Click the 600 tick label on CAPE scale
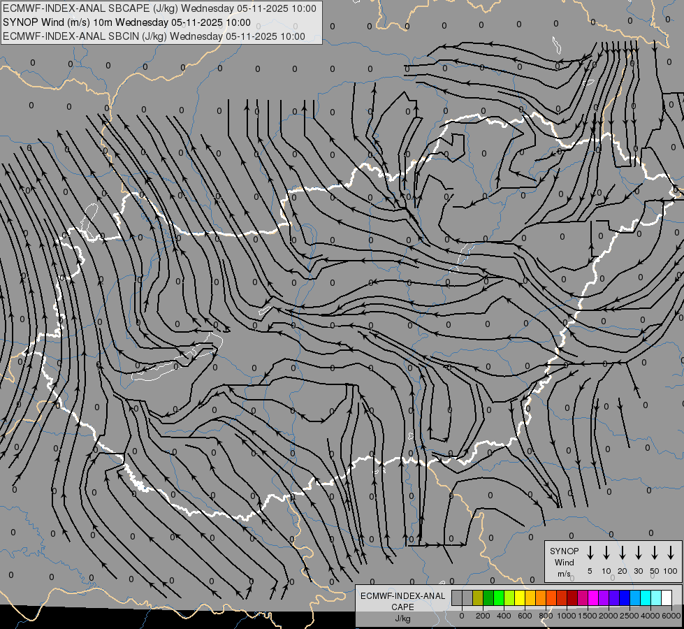This screenshot has width=684, height=629. (x=525, y=616)
